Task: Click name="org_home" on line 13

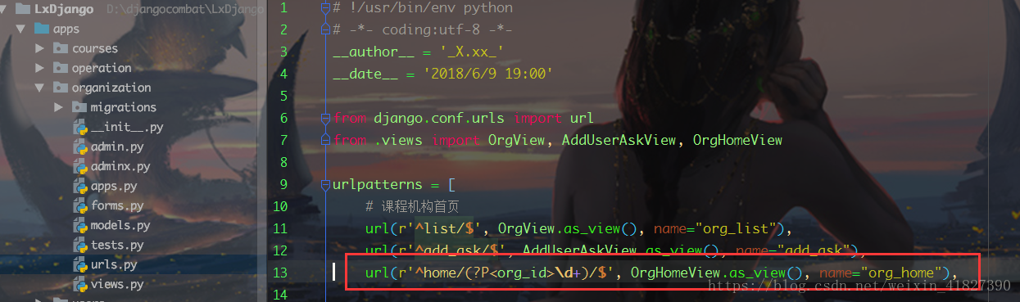Action: click(879, 273)
